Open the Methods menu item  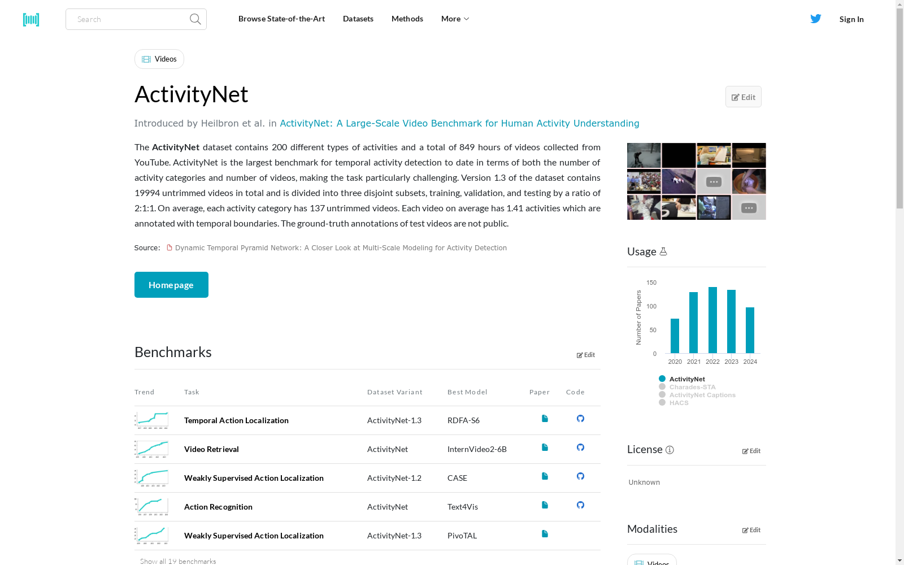pos(407,19)
